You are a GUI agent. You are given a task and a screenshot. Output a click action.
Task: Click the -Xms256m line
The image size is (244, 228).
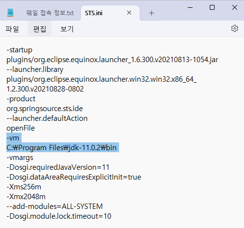24,187
